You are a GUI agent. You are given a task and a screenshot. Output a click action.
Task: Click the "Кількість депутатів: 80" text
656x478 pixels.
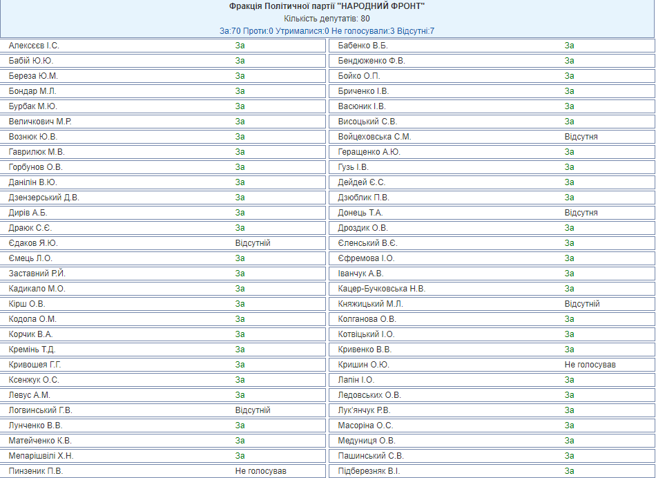[x=327, y=19]
